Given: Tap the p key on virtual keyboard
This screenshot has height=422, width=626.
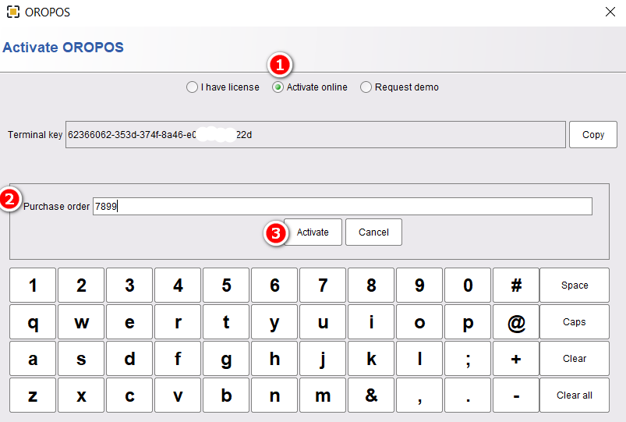Looking at the screenshot, I should click(x=468, y=322).
